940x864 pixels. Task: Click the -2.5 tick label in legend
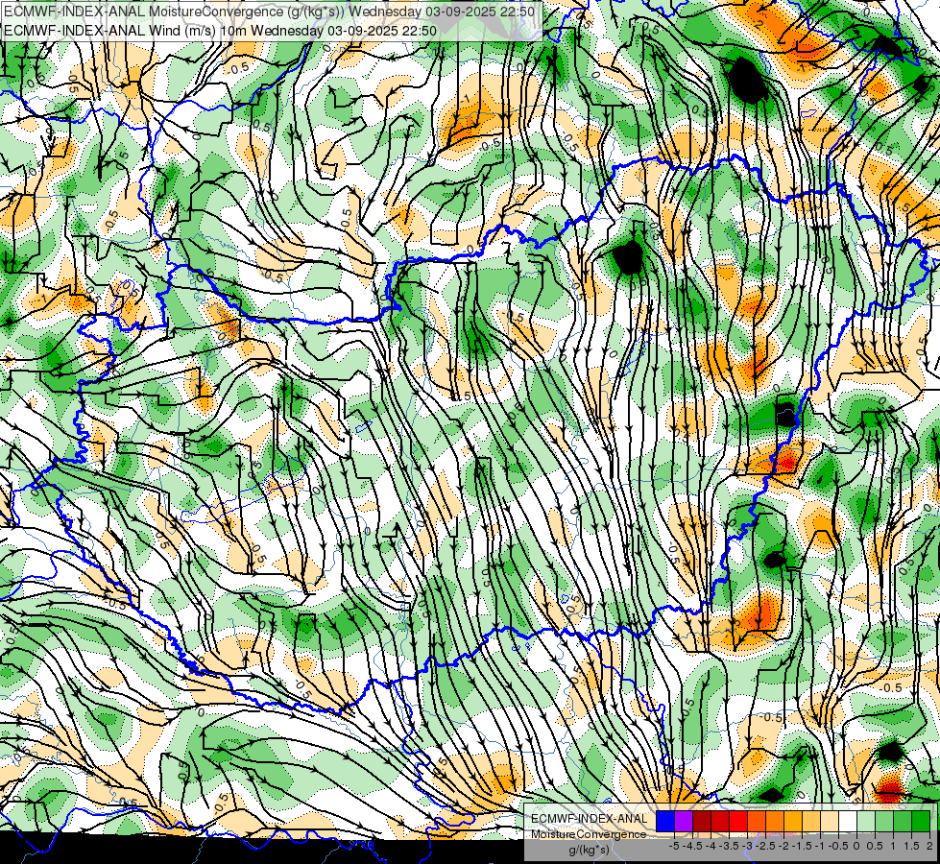point(766,846)
